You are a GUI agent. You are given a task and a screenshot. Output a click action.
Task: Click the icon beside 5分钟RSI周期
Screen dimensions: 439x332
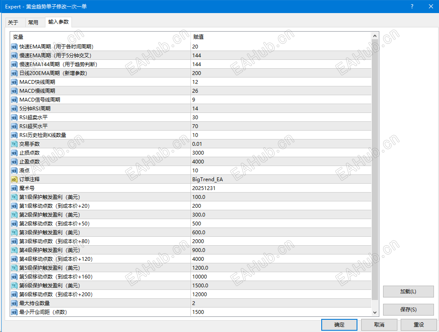[x=14, y=109]
